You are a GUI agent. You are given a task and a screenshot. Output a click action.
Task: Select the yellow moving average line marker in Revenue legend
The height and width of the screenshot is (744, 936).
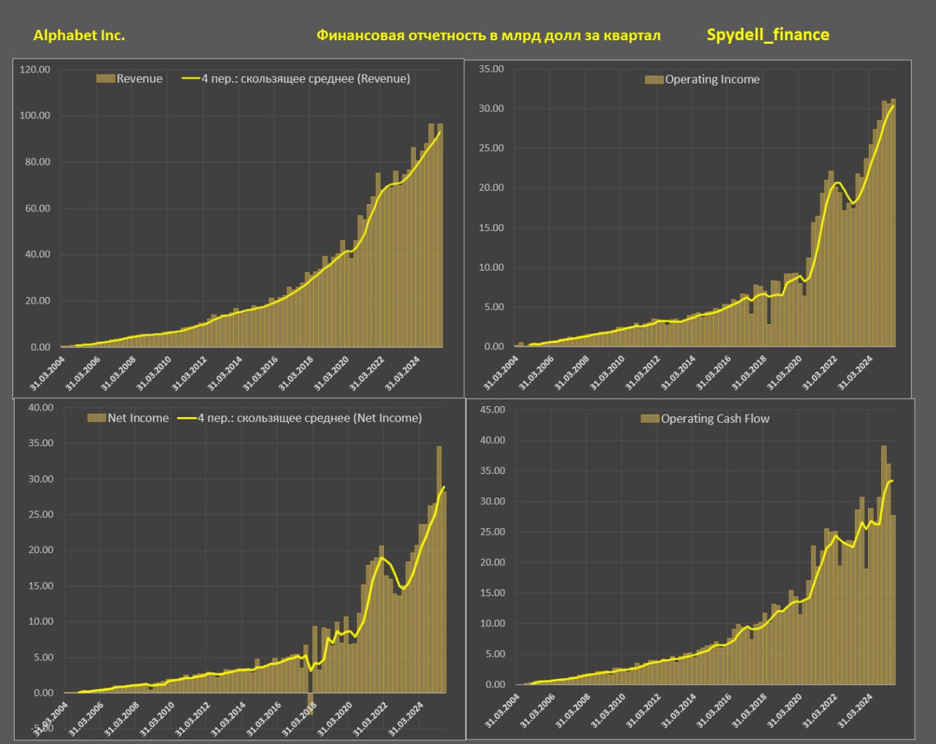tap(190, 78)
